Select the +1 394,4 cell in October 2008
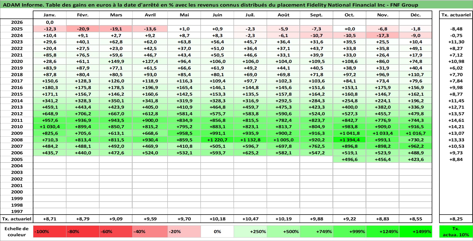 pos(350,140)
